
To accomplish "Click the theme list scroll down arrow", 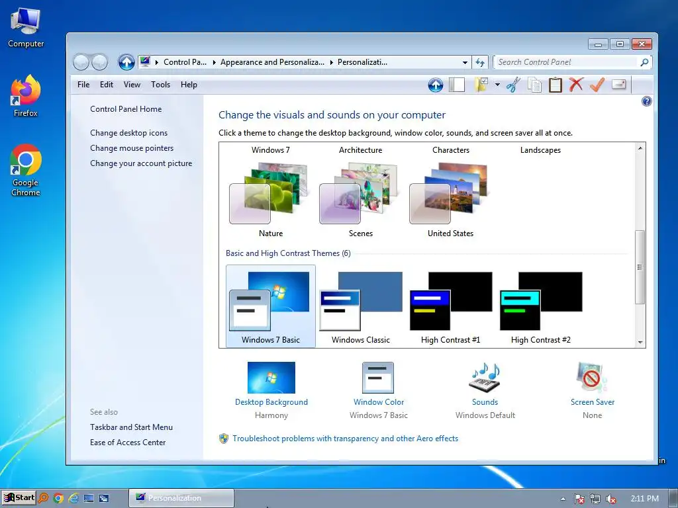I will [x=640, y=343].
